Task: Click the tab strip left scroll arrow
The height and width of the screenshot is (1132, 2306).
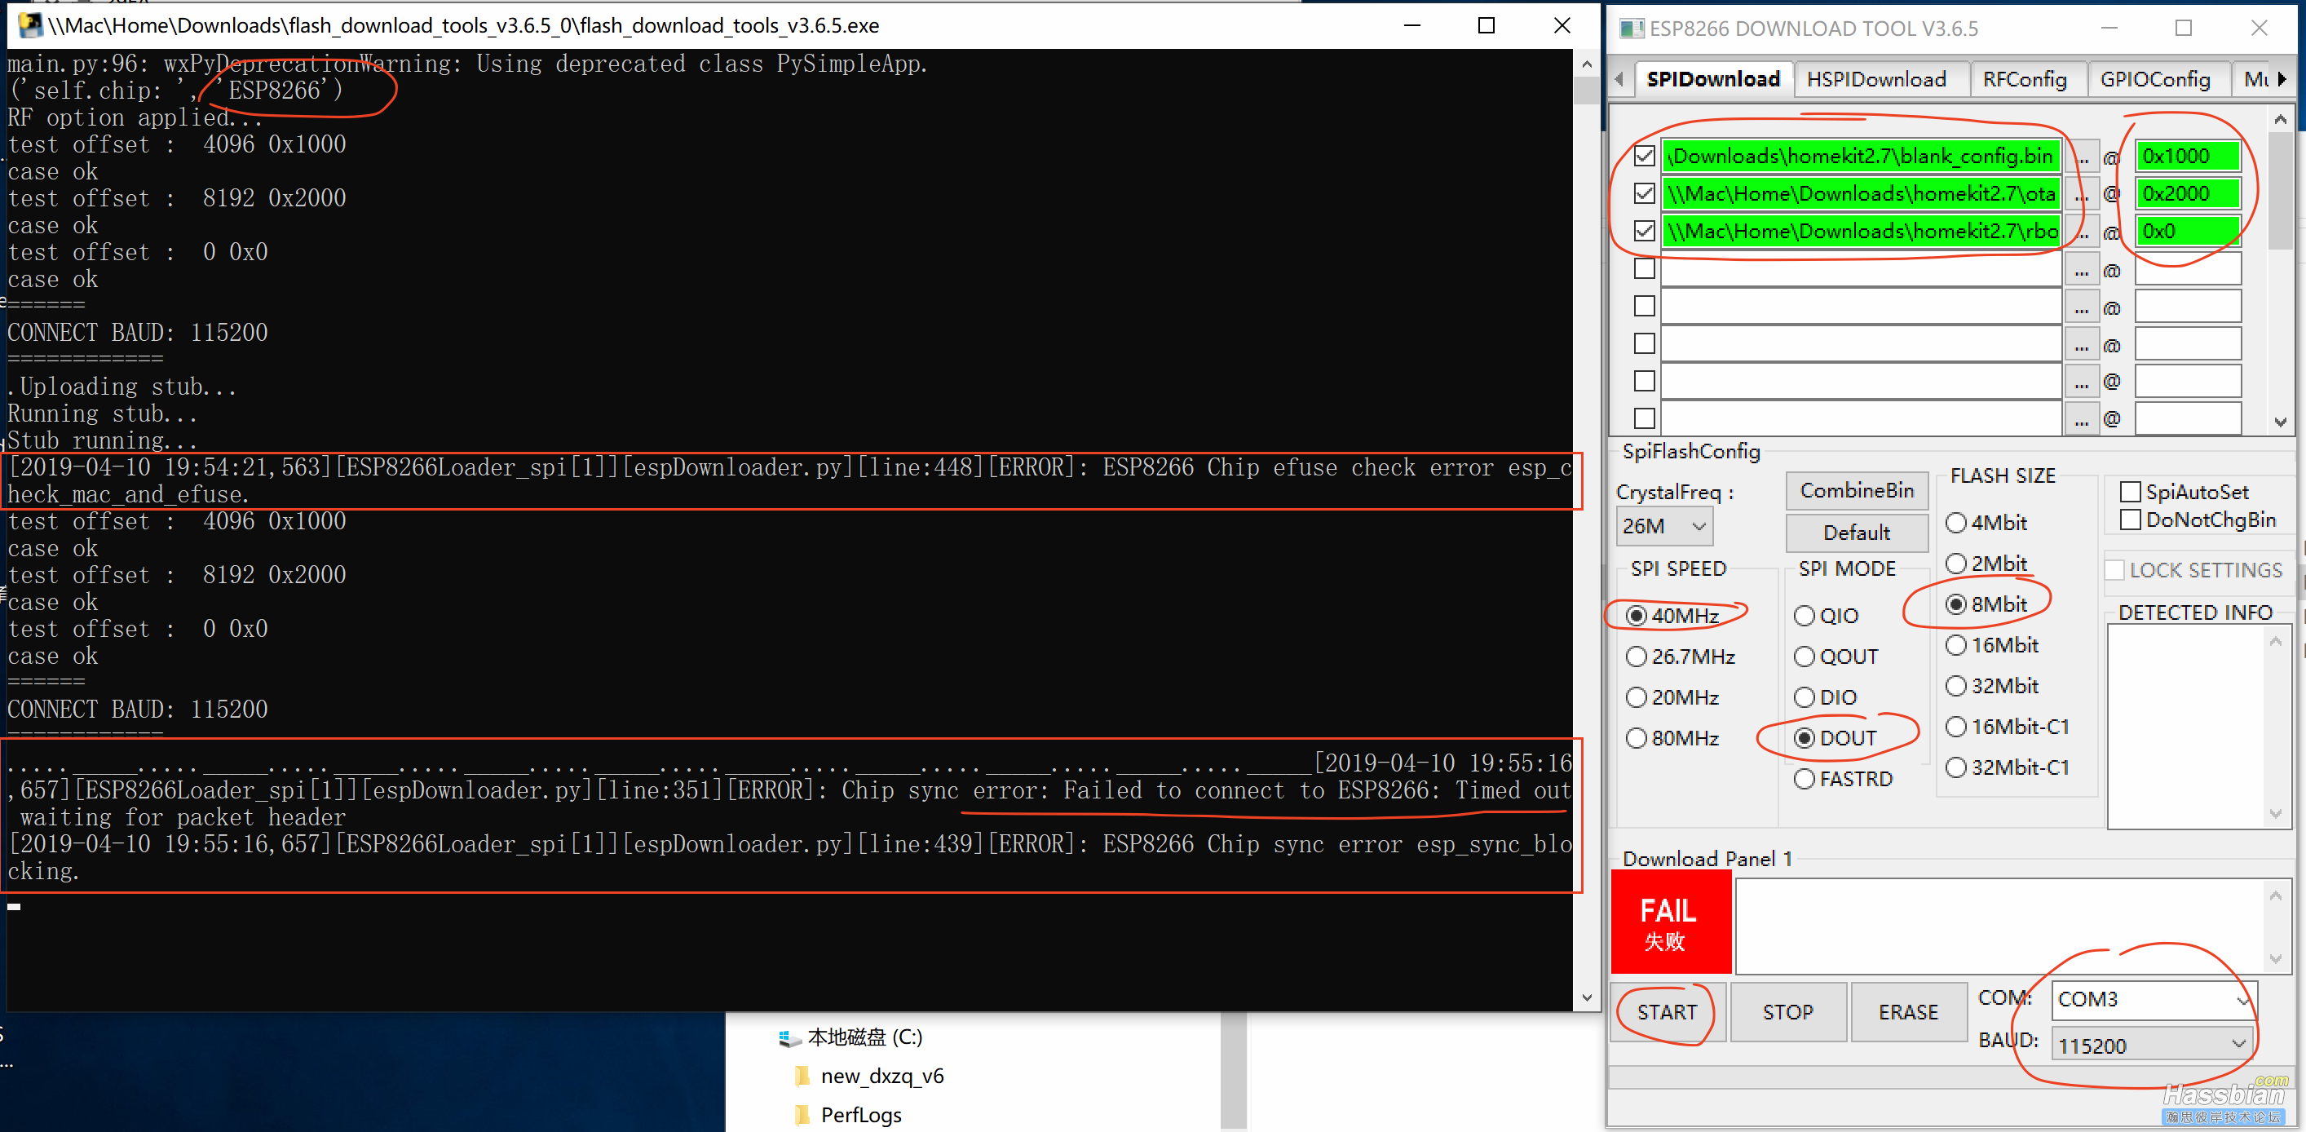Action: [1619, 80]
